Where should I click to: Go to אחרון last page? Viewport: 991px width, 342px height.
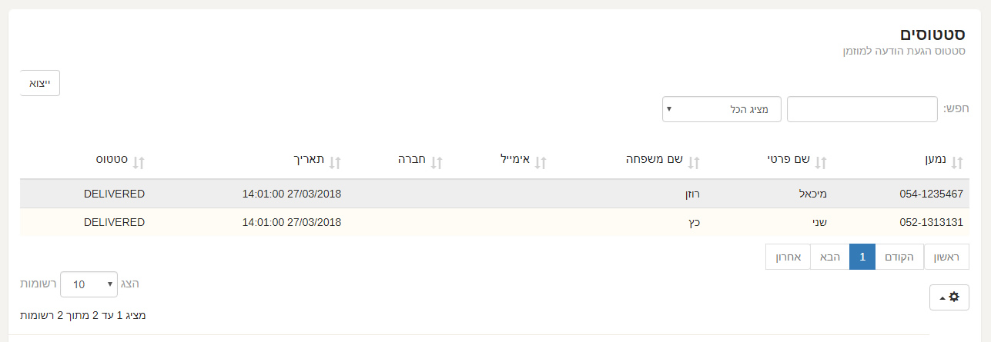788,257
